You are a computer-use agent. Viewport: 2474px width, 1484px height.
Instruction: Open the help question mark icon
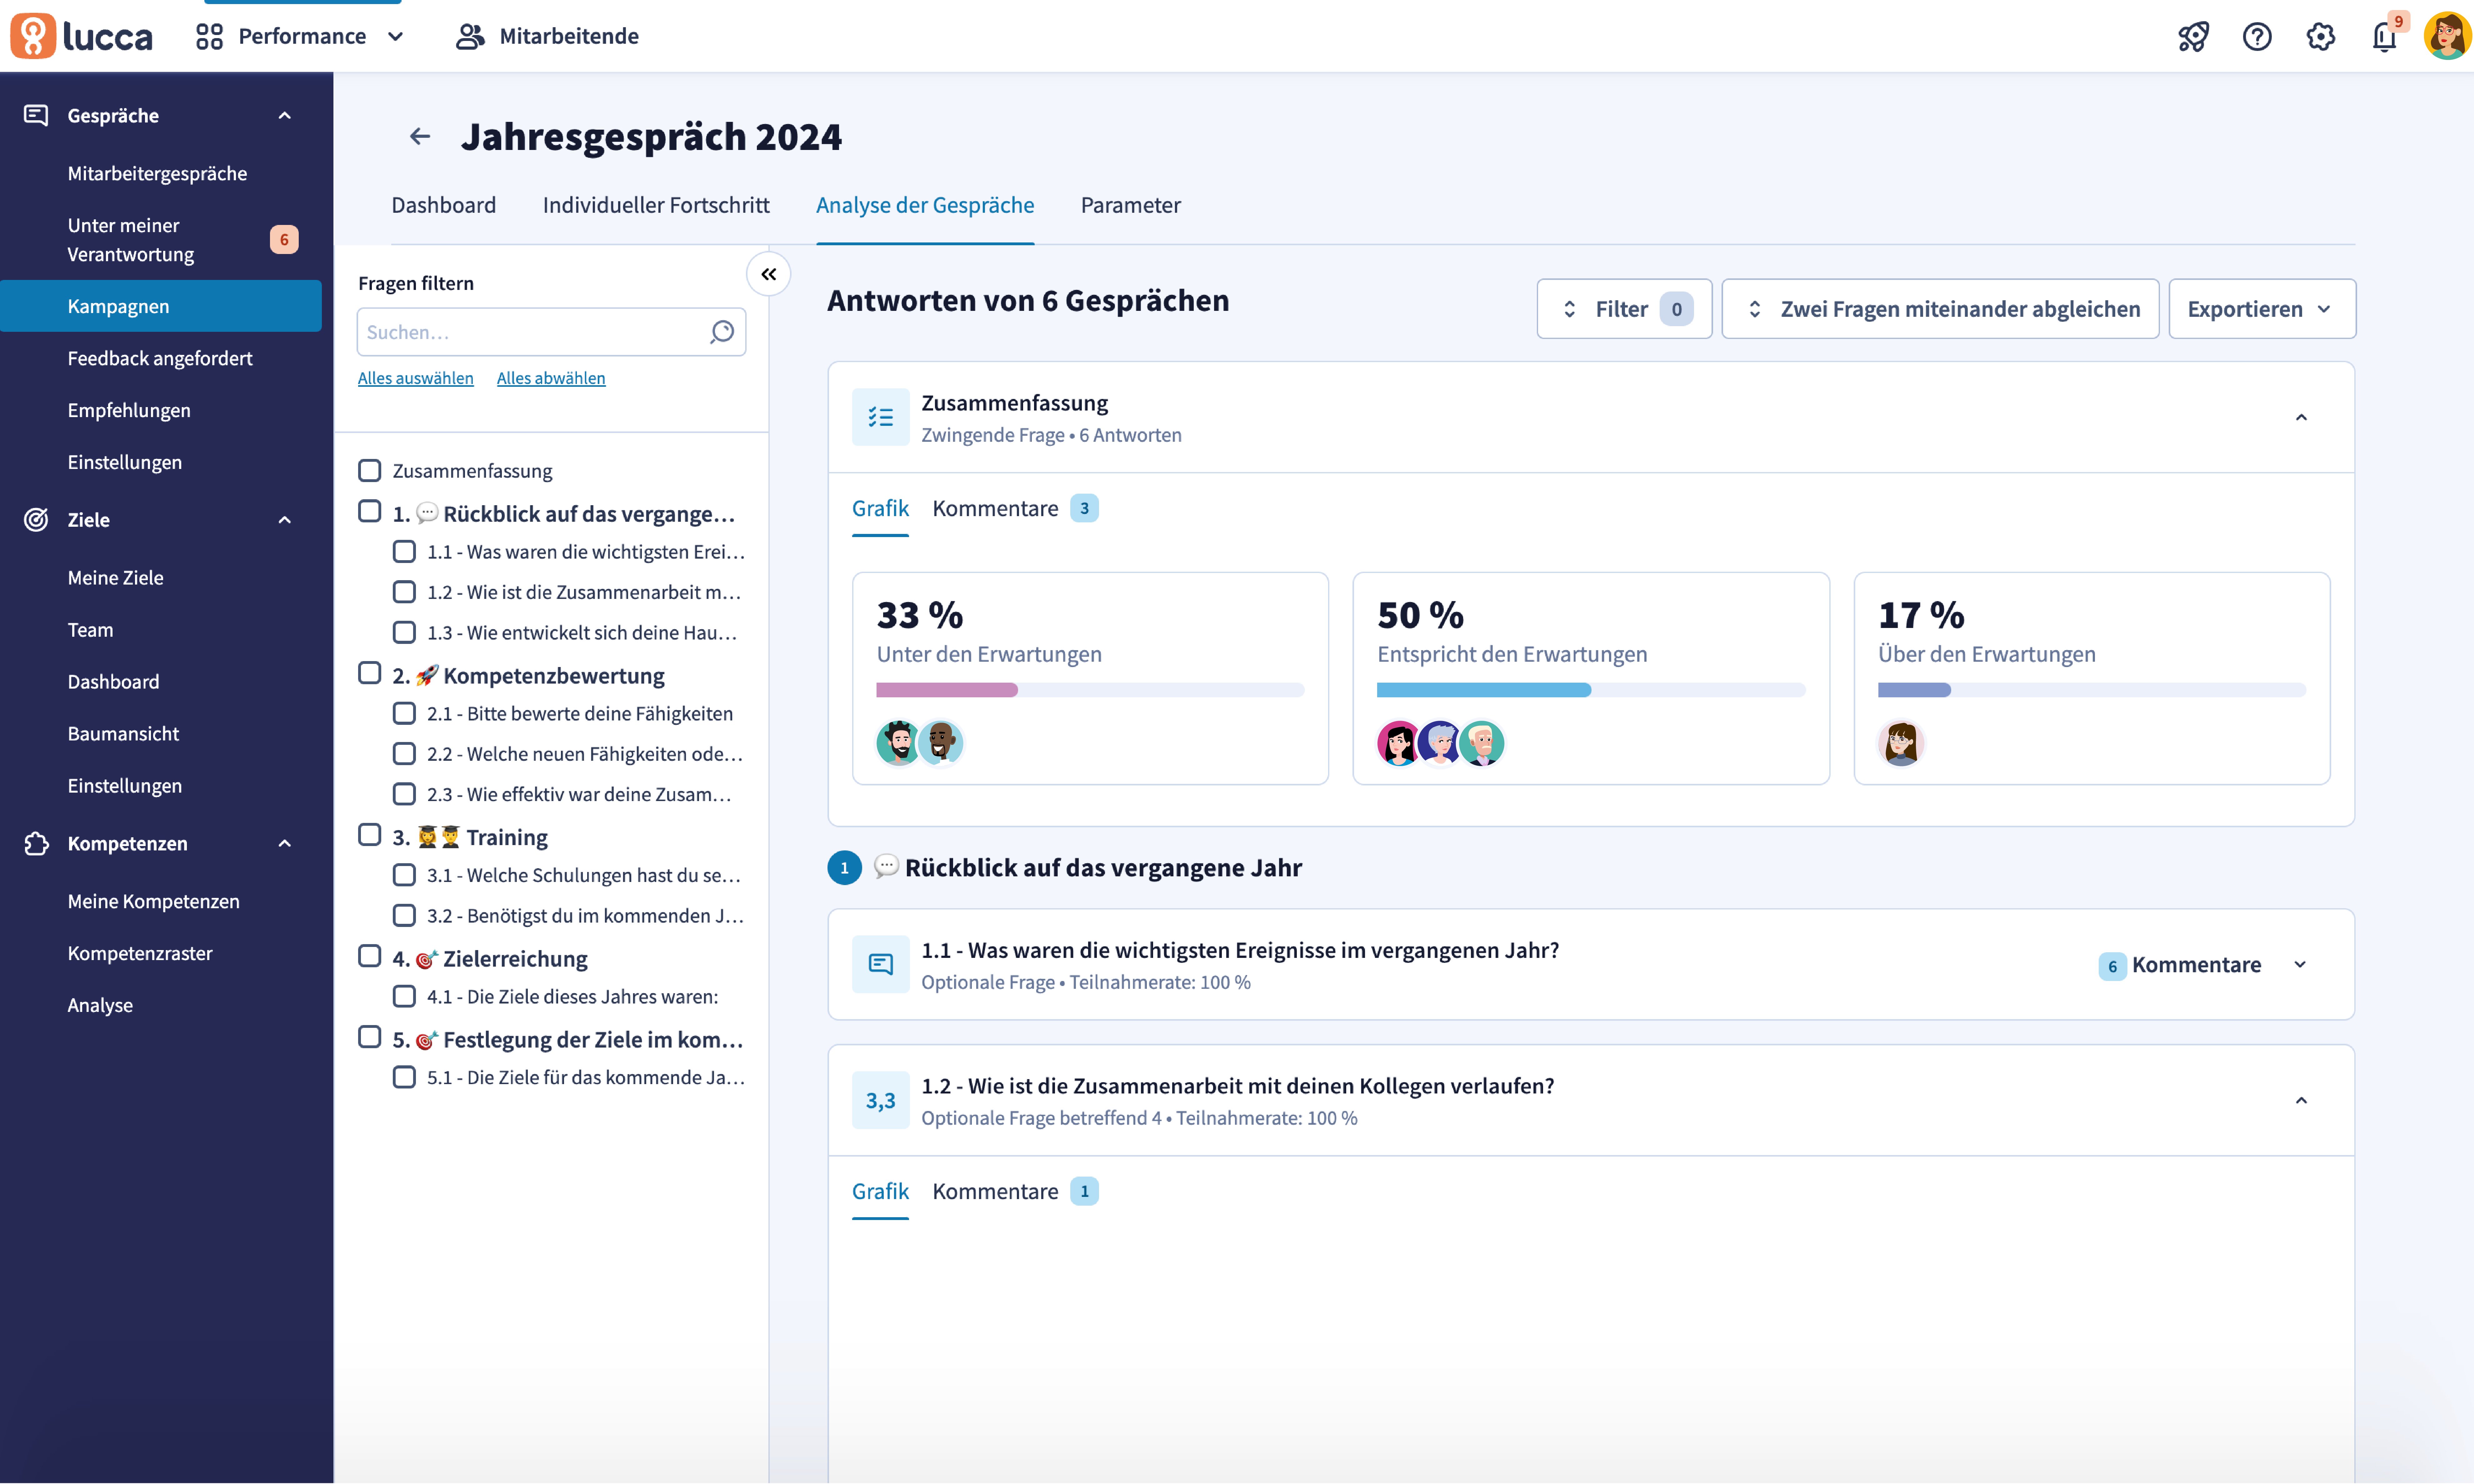[x=2257, y=37]
